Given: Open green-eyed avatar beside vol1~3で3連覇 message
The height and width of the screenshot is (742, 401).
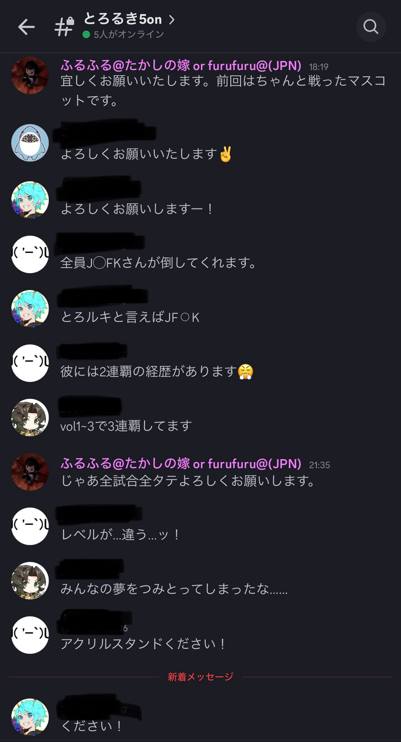Looking at the screenshot, I should [x=30, y=418].
